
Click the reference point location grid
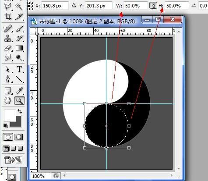click(x=30, y=6)
